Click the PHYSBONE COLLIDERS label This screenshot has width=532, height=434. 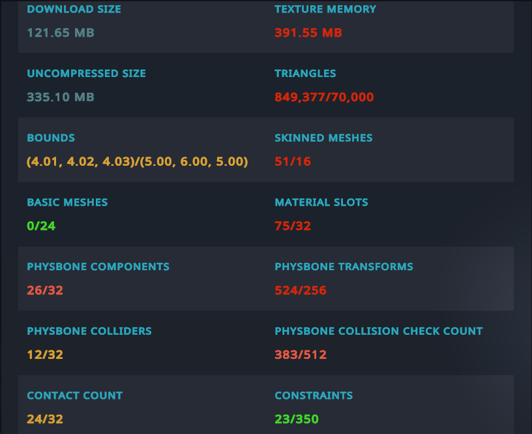[89, 331]
